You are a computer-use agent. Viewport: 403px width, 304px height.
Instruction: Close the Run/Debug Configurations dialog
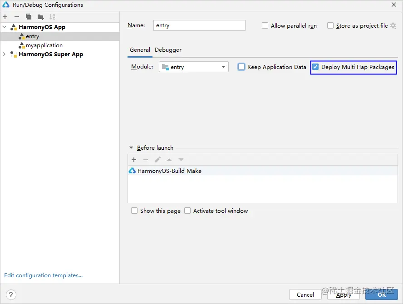click(x=394, y=5)
